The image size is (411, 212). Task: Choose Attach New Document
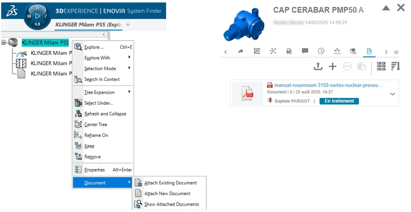pos(169,194)
